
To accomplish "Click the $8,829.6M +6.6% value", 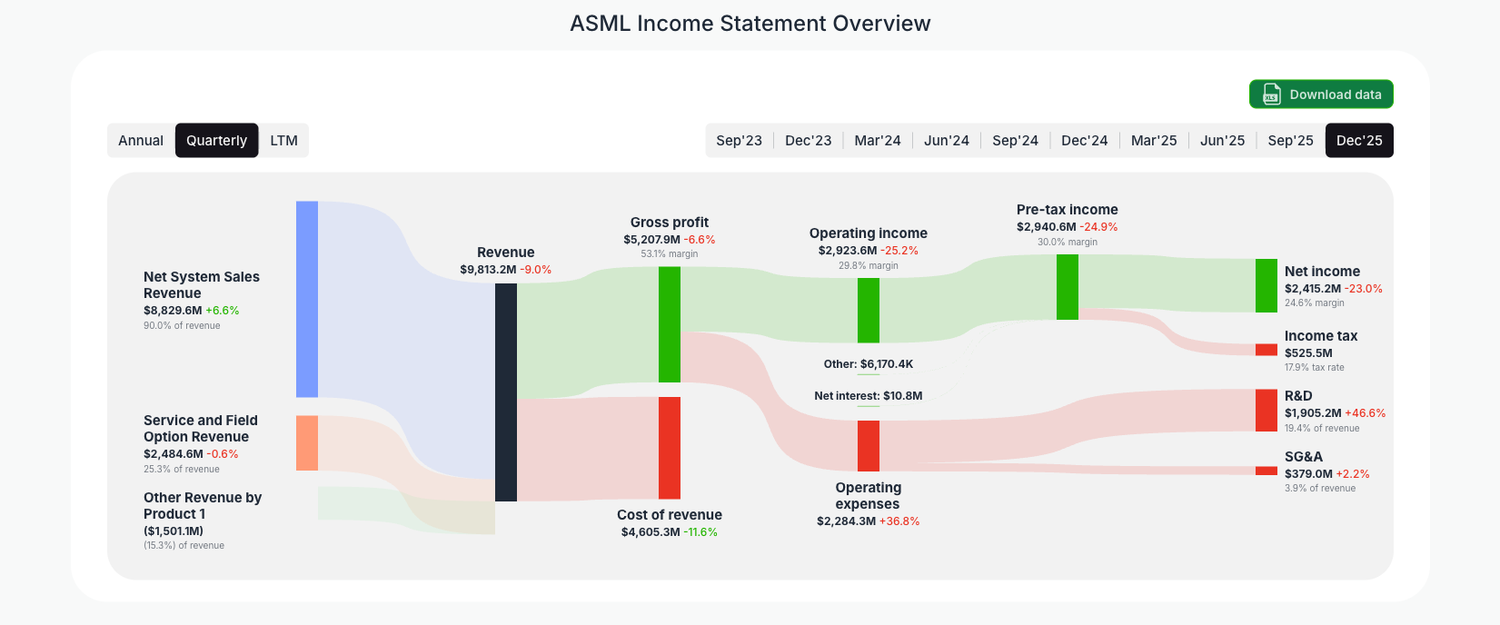I will [192, 311].
